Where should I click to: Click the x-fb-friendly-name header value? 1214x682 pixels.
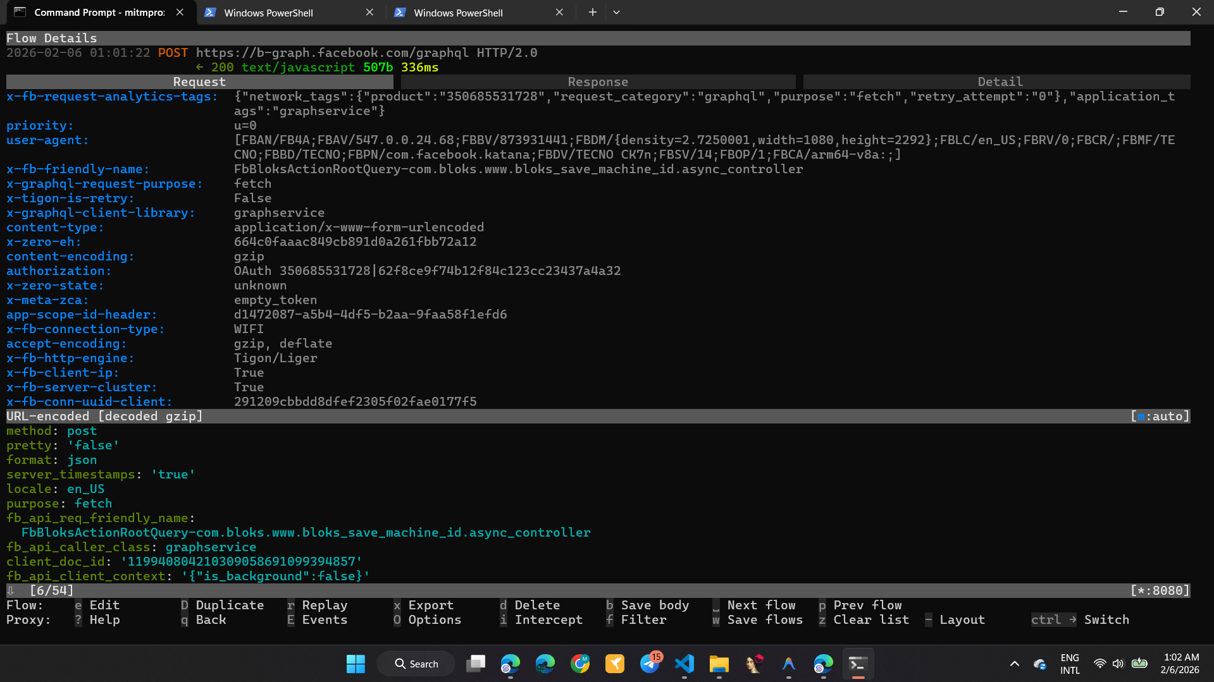coord(518,169)
